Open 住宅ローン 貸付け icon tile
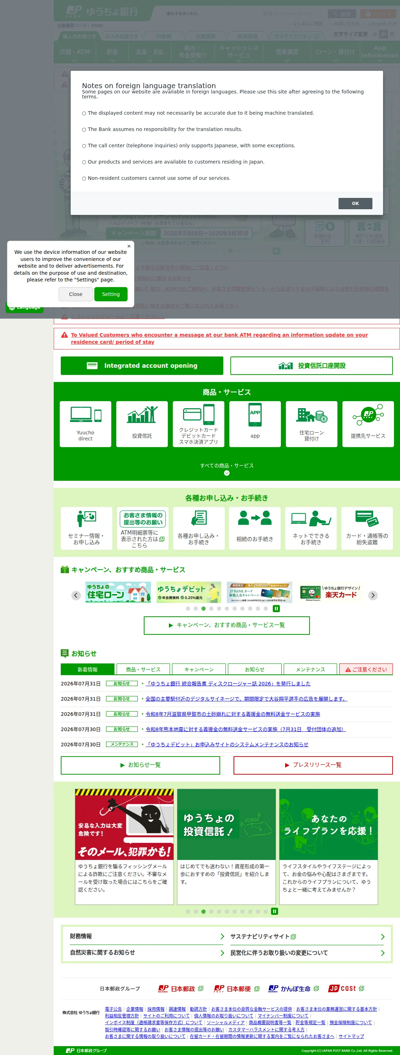400x1055 pixels. coord(311,424)
